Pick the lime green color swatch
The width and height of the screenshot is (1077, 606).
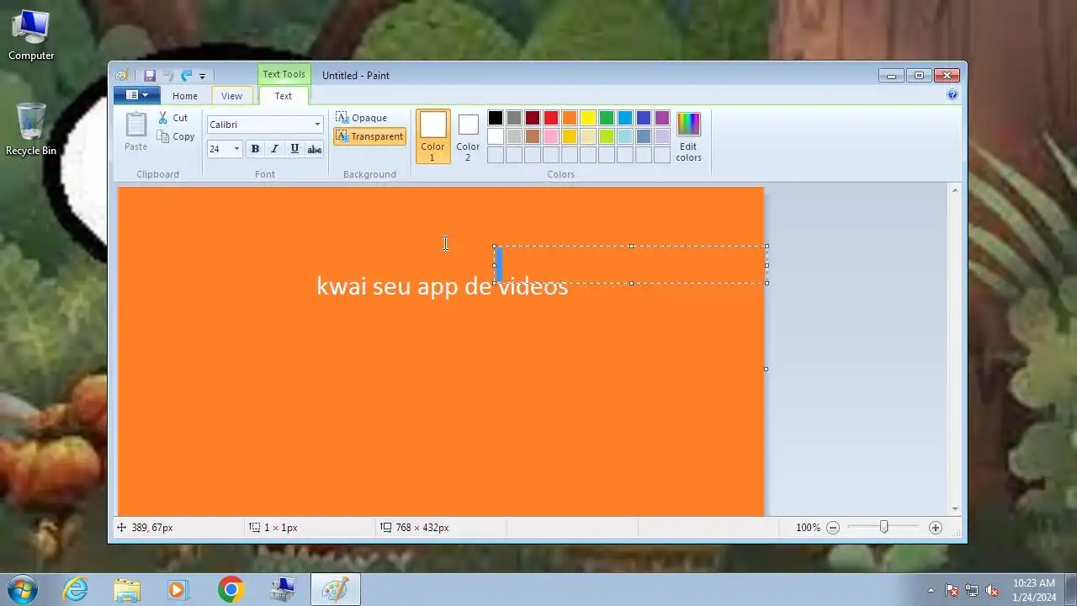607,136
